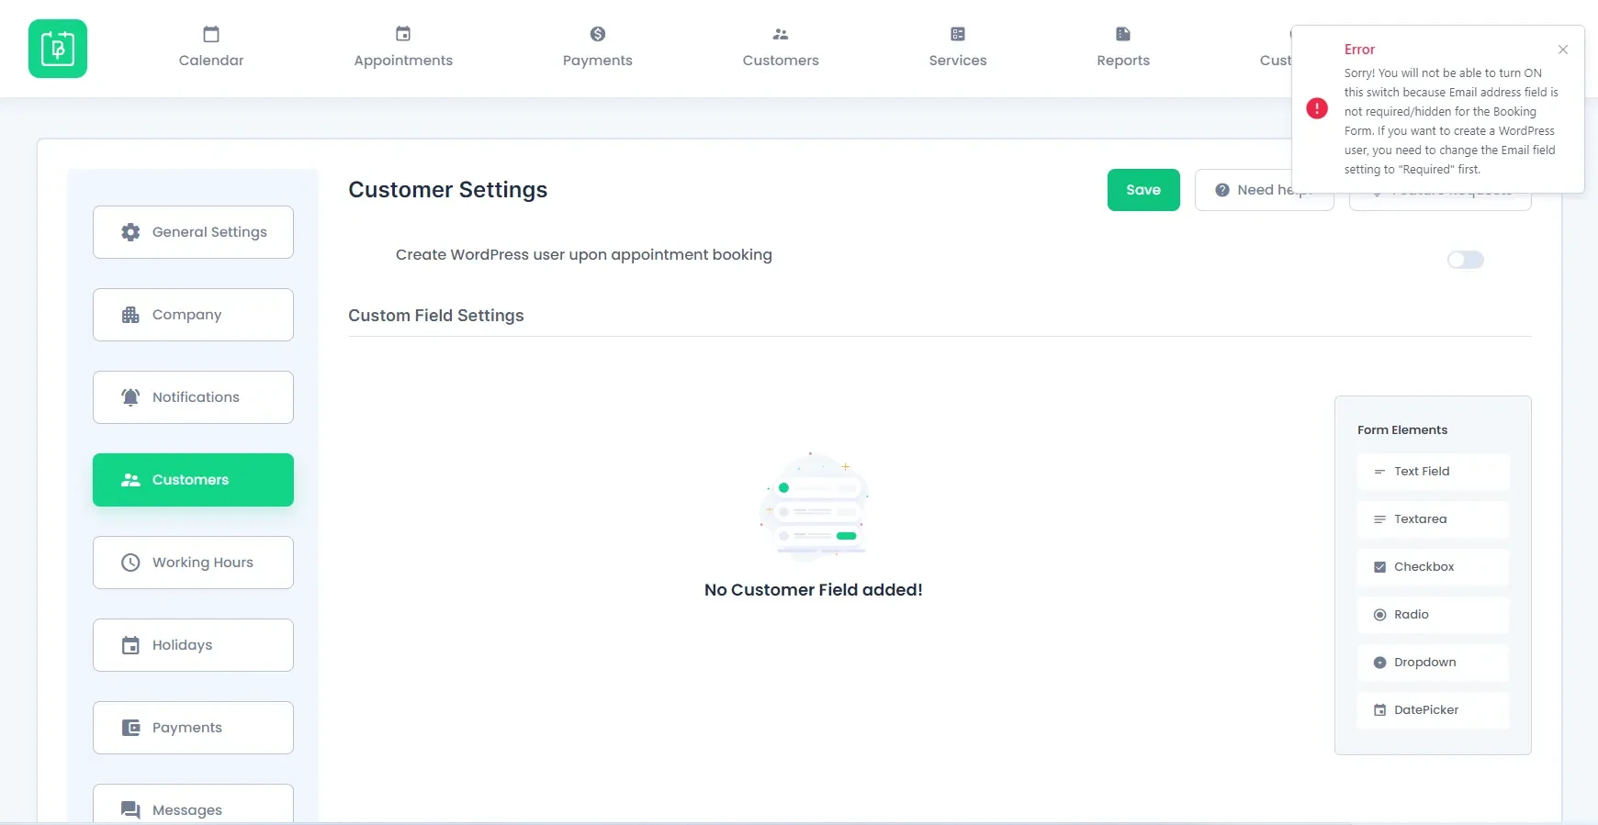
Task: Click the General Settings gear icon
Action: point(130,232)
